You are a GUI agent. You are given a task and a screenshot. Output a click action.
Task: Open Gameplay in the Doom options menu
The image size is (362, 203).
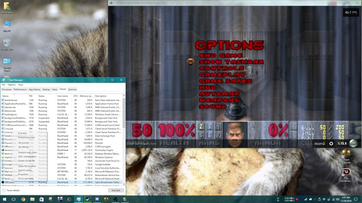(x=222, y=75)
